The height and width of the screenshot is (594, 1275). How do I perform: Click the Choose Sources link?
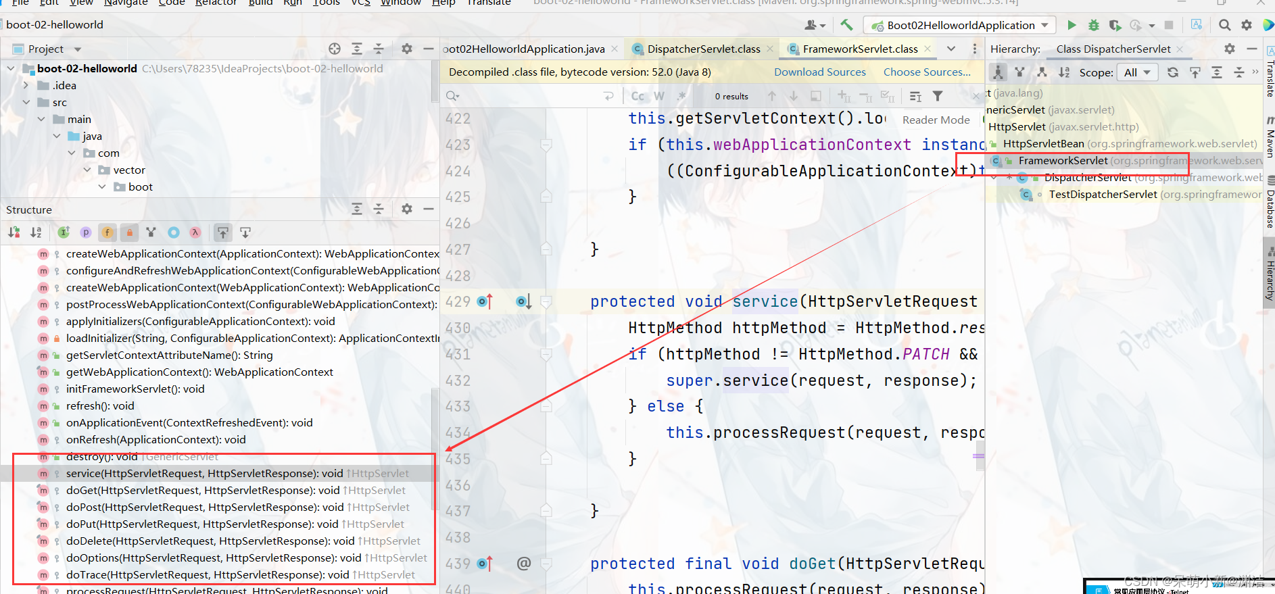click(x=926, y=72)
